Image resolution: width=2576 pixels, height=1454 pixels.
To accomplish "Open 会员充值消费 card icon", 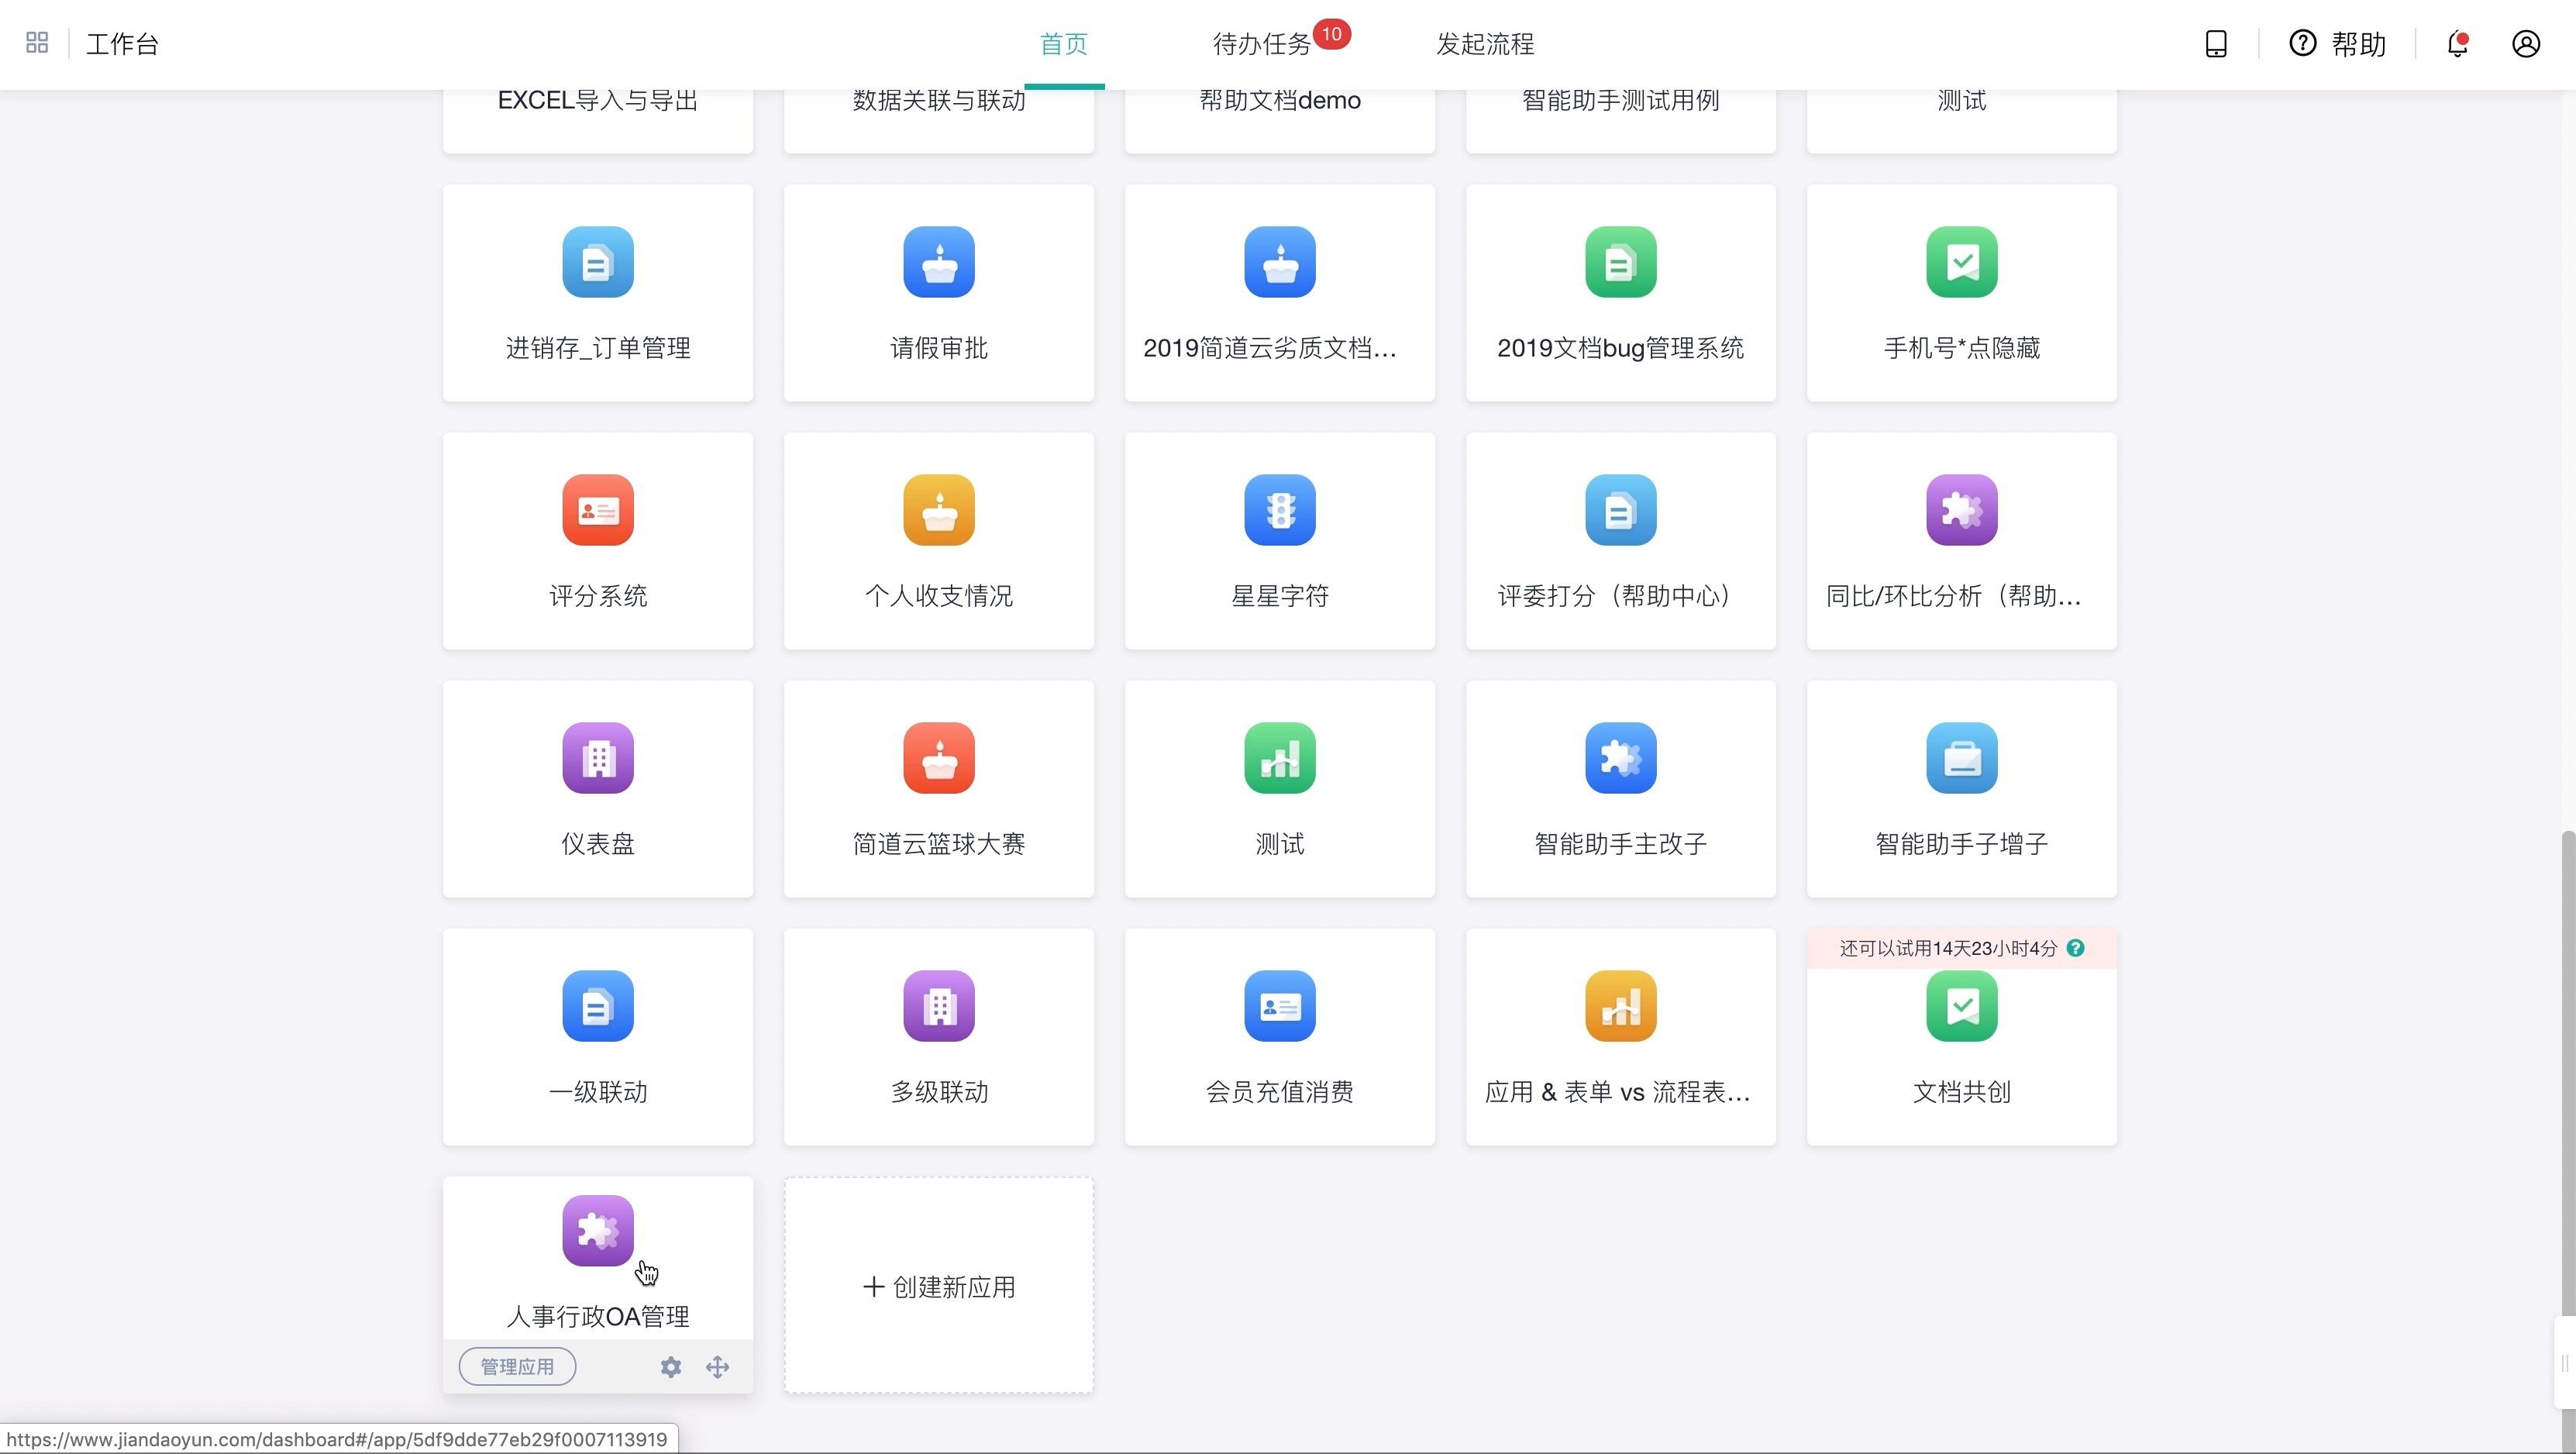I will (1280, 1006).
